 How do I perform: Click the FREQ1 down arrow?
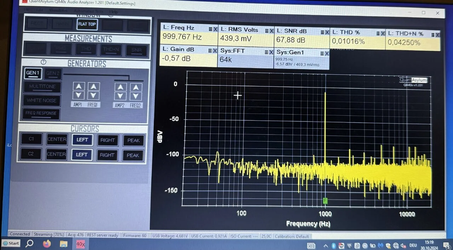tap(93, 95)
